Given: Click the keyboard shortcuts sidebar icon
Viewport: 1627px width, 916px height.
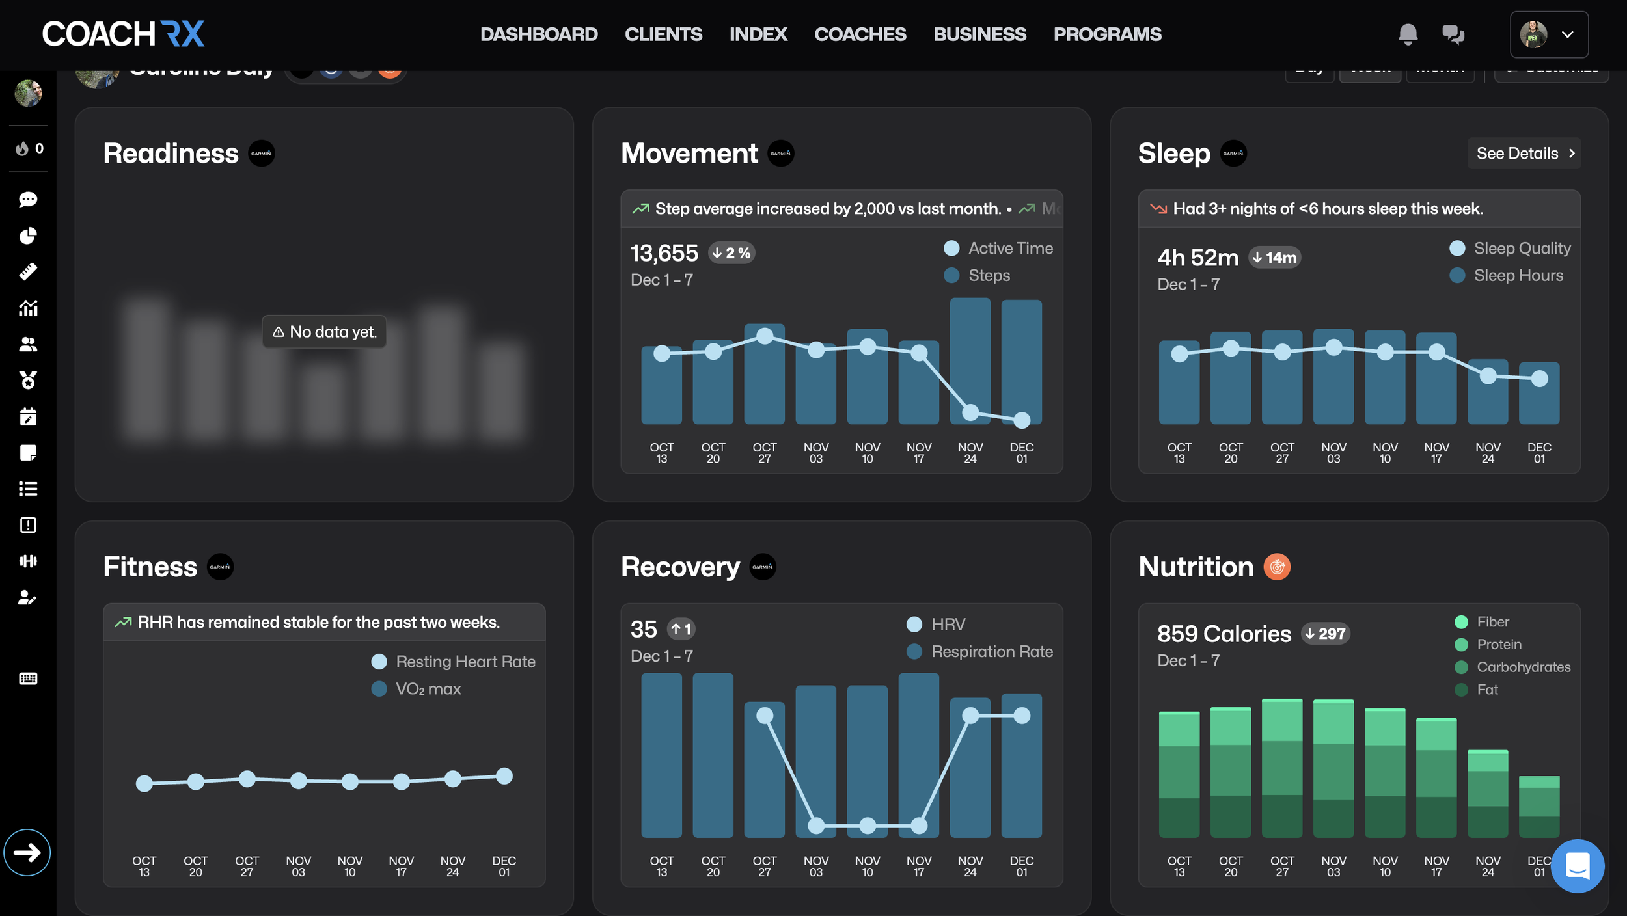Looking at the screenshot, I should tap(28, 679).
